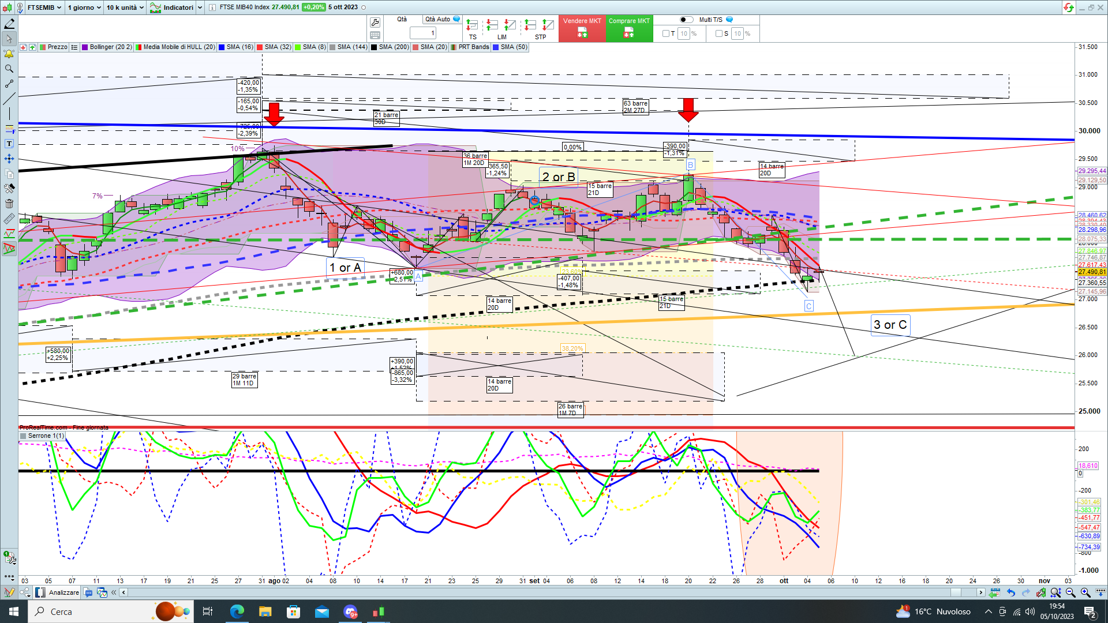This screenshot has width=1108, height=623.
Task: Click the TS trailing stop order icon
Action: click(x=472, y=25)
